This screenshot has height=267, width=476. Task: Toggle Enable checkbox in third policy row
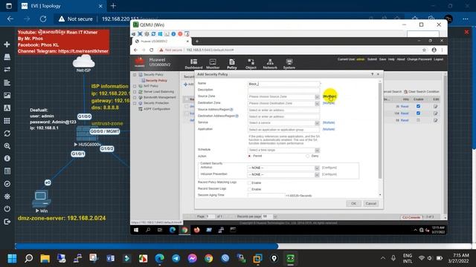418,120
